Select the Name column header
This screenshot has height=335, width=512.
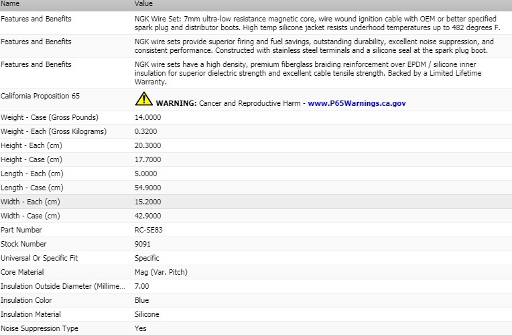point(10,3)
